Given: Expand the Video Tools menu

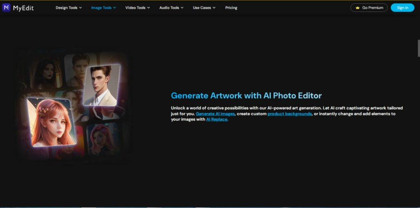Looking at the screenshot, I should 137,8.
